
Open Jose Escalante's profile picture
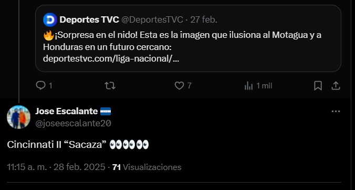[18, 117]
